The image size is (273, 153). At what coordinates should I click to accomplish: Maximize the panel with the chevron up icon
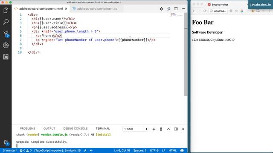point(168,129)
